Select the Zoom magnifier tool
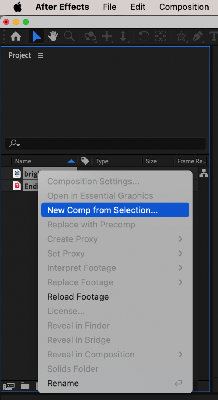This screenshot has height=400, width=218. click(69, 36)
